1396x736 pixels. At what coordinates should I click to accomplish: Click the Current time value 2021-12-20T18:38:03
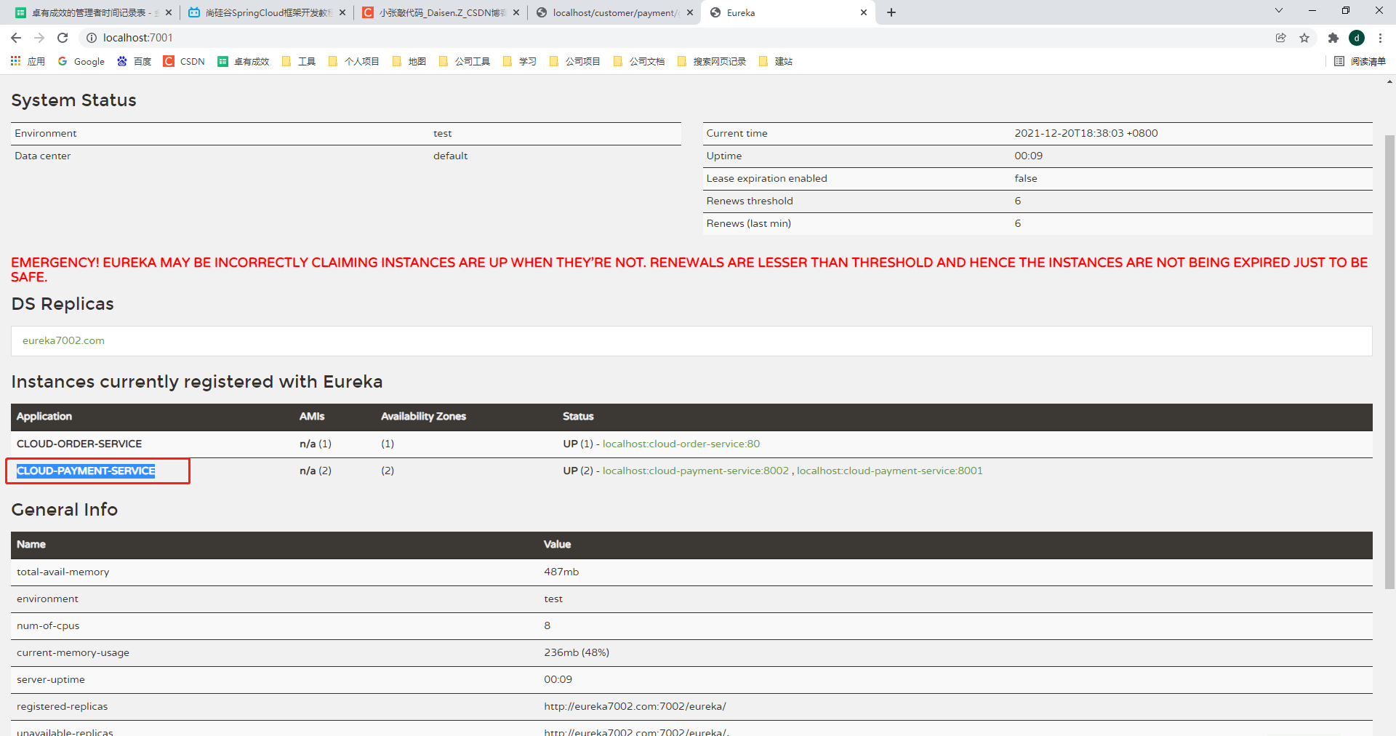pyautogui.click(x=1086, y=133)
